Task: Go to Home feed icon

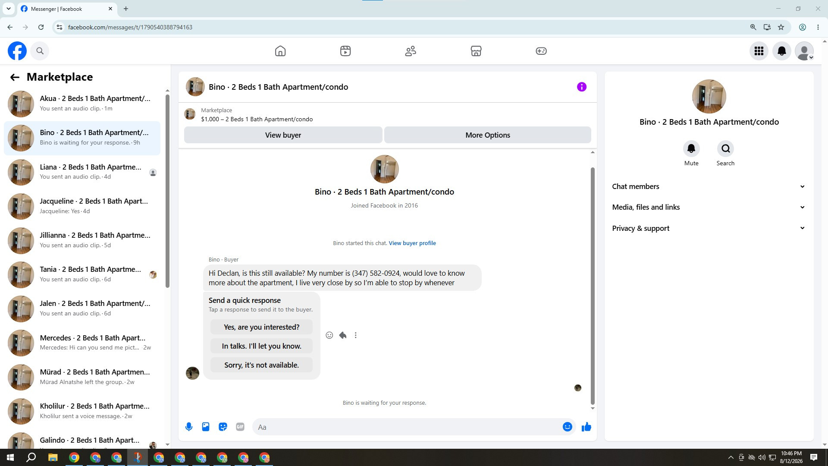Action: [280, 51]
